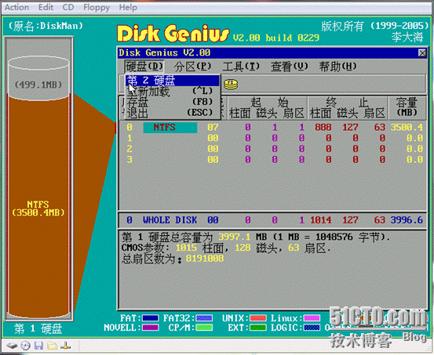Click the FAT32 legend color swatch
Screen dimensions: 434x355
click(x=204, y=318)
